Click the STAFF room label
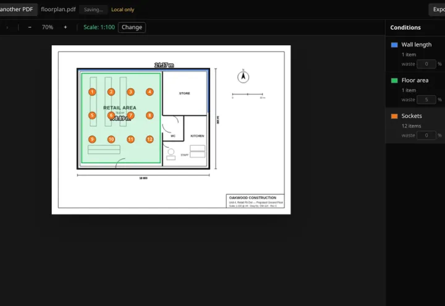This screenshot has height=306, width=445. pos(184,155)
